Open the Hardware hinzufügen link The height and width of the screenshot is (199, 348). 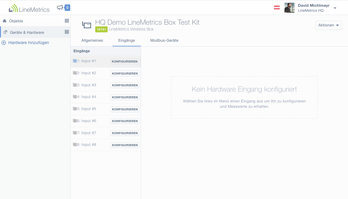point(29,43)
